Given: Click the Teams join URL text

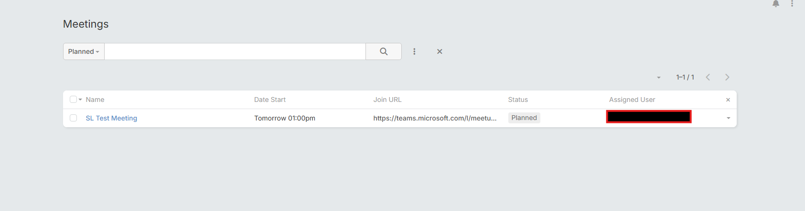Looking at the screenshot, I should tap(435, 118).
